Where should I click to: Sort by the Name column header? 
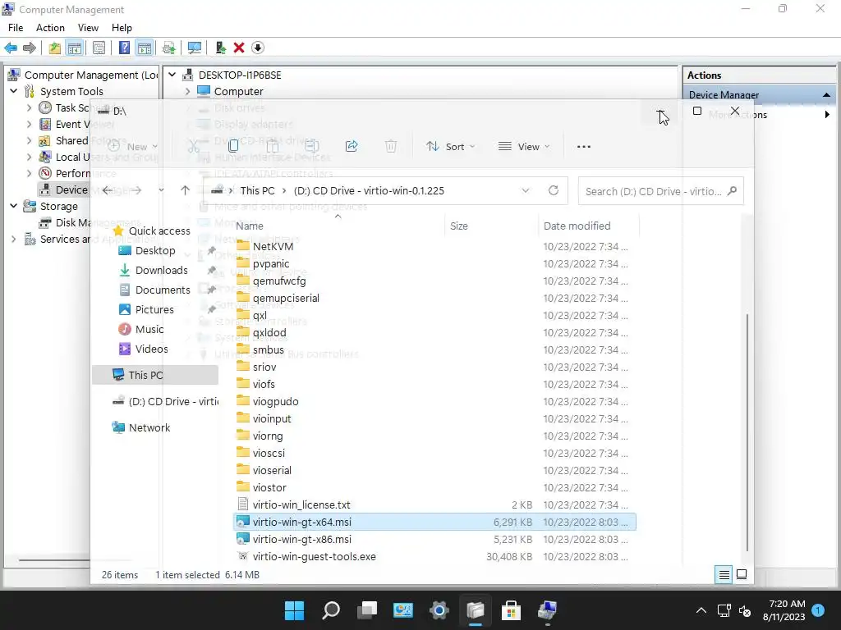[250, 226]
